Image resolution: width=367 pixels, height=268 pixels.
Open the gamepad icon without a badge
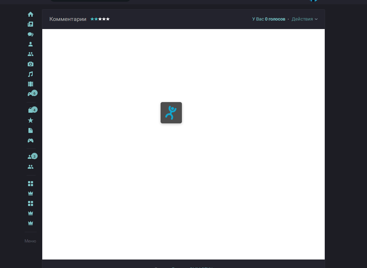tap(31, 140)
